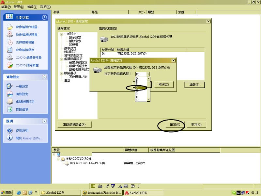Choose G: from the drive letter list
Screen dimensions: 261x196
141,88
